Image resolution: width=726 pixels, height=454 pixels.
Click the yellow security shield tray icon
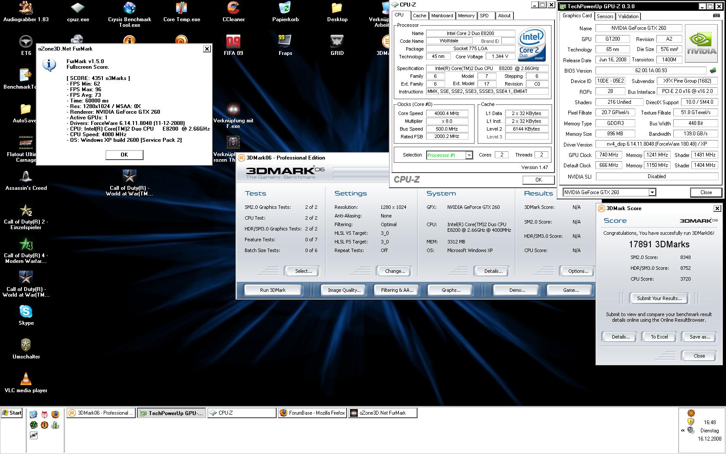click(691, 422)
